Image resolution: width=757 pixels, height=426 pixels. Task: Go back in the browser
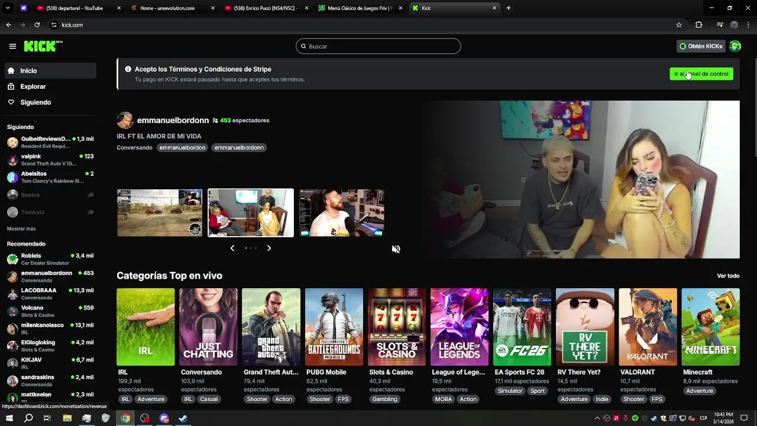point(8,25)
